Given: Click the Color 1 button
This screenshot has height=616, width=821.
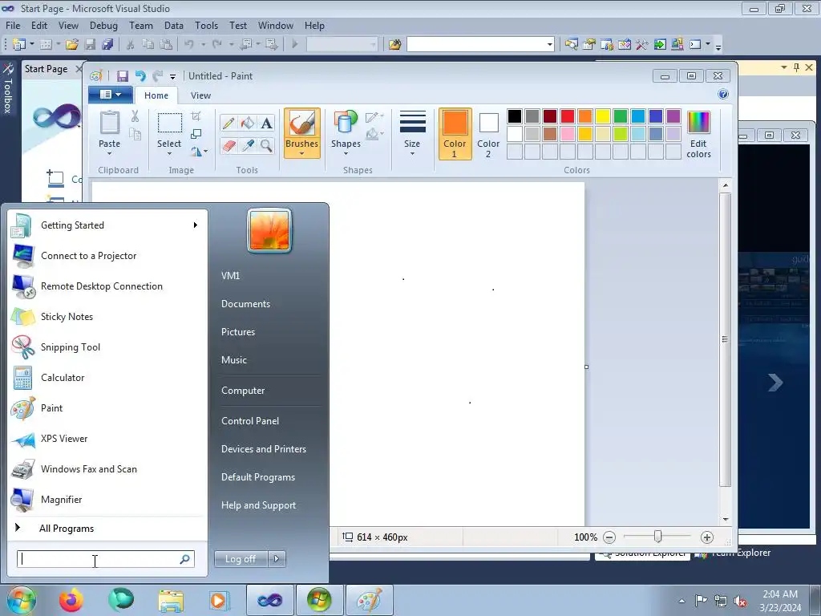Looking at the screenshot, I should click(x=455, y=134).
